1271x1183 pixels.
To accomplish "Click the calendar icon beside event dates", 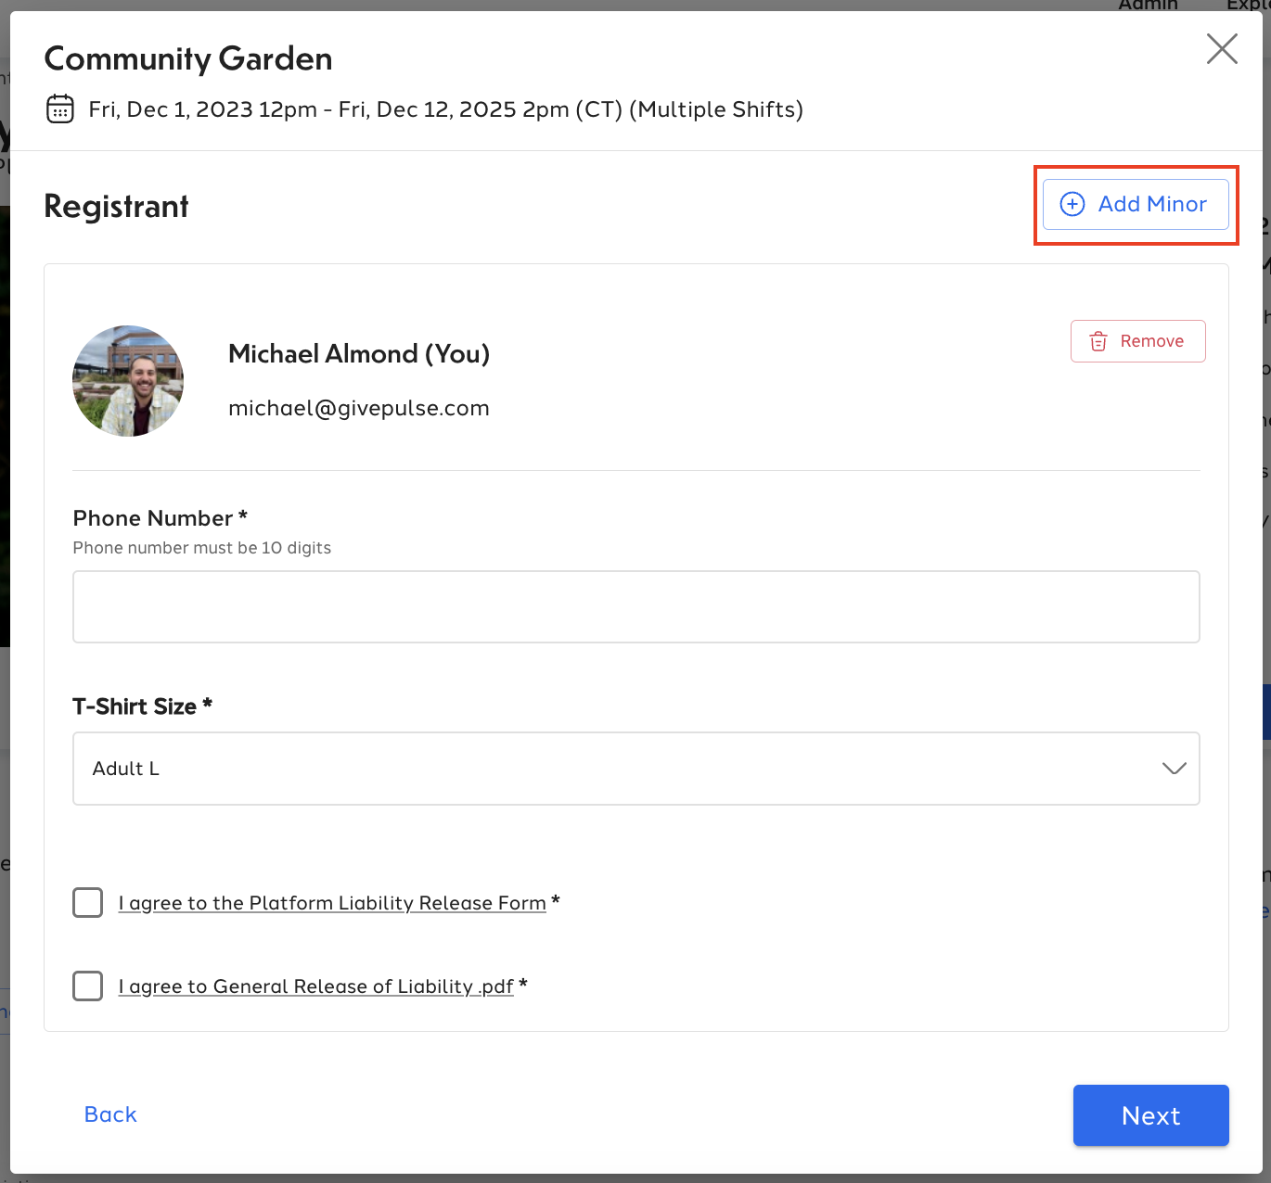I will click(x=60, y=109).
